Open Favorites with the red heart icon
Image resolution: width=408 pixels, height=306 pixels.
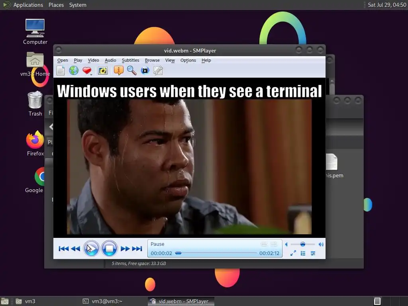[86, 71]
